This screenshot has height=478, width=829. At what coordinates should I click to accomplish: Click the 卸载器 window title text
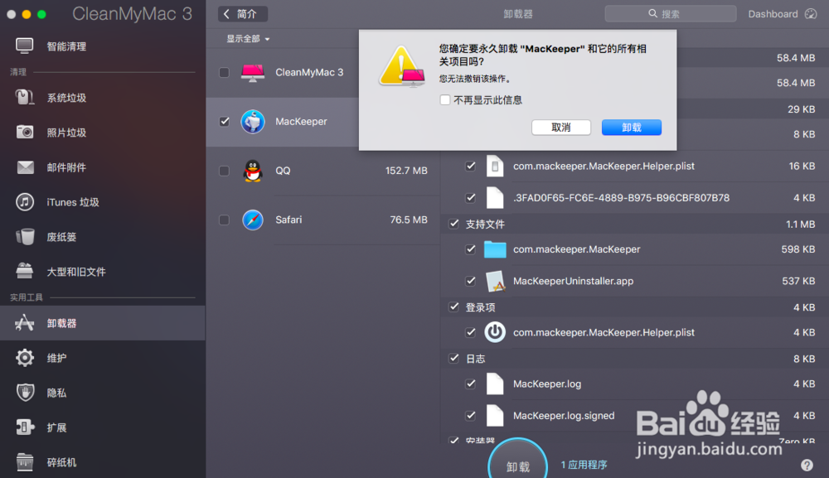pyautogui.click(x=517, y=14)
